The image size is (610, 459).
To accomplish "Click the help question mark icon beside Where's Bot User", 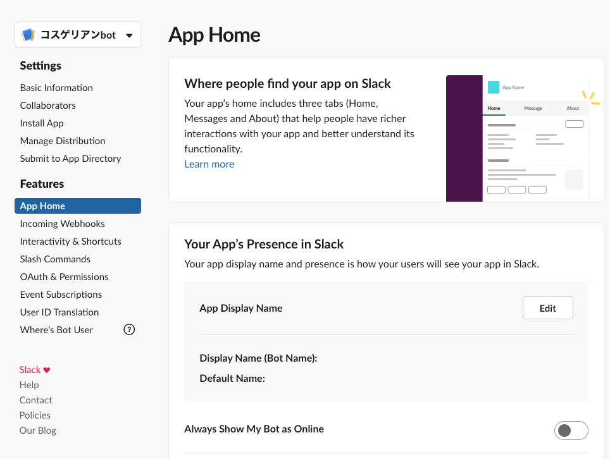I will [x=128, y=329].
